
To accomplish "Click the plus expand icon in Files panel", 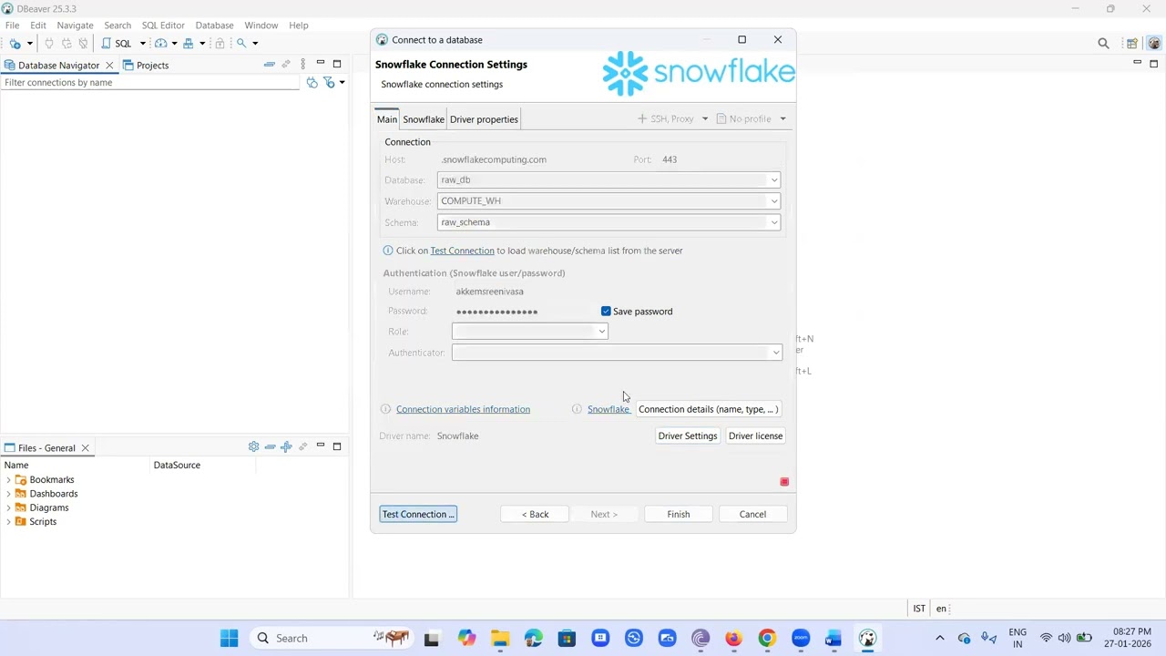I will pos(286,446).
